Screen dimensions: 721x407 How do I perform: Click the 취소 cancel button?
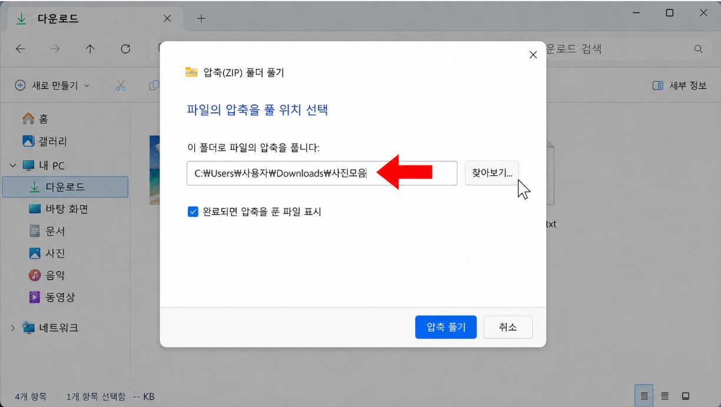[508, 327]
